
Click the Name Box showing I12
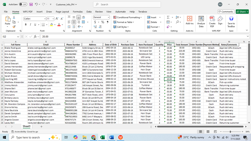tap(11, 37)
